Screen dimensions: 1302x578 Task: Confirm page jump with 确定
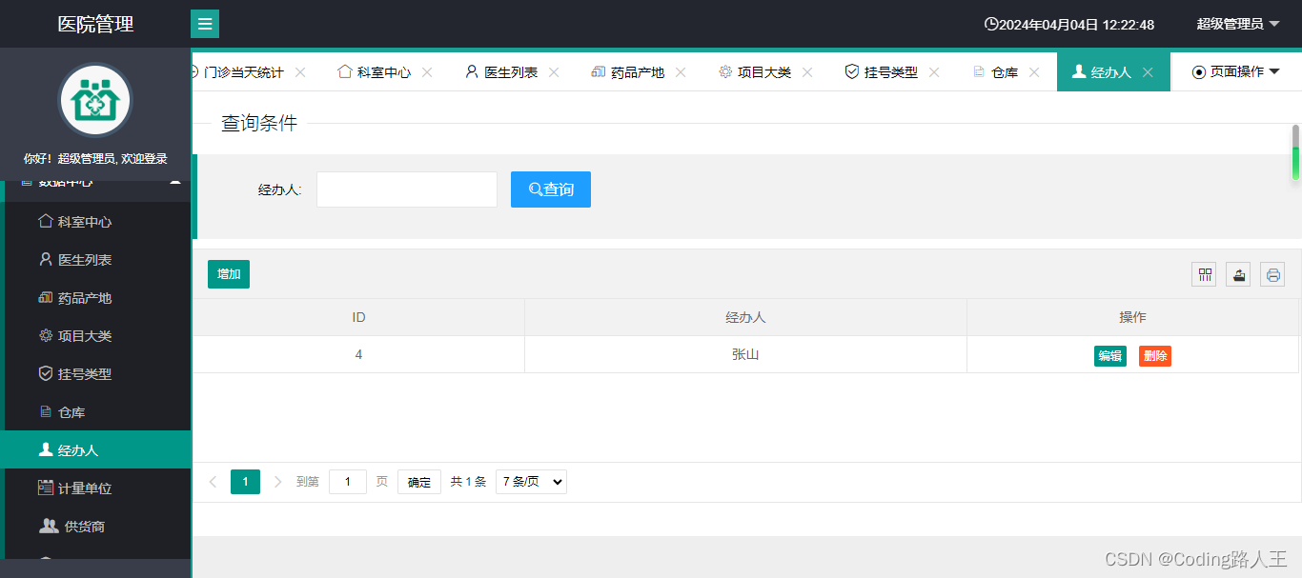point(419,482)
